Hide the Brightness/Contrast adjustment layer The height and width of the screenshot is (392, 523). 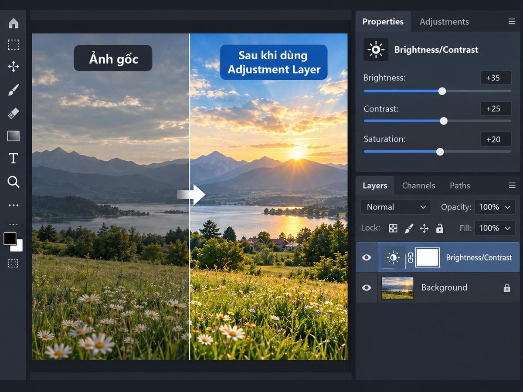point(367,257)
